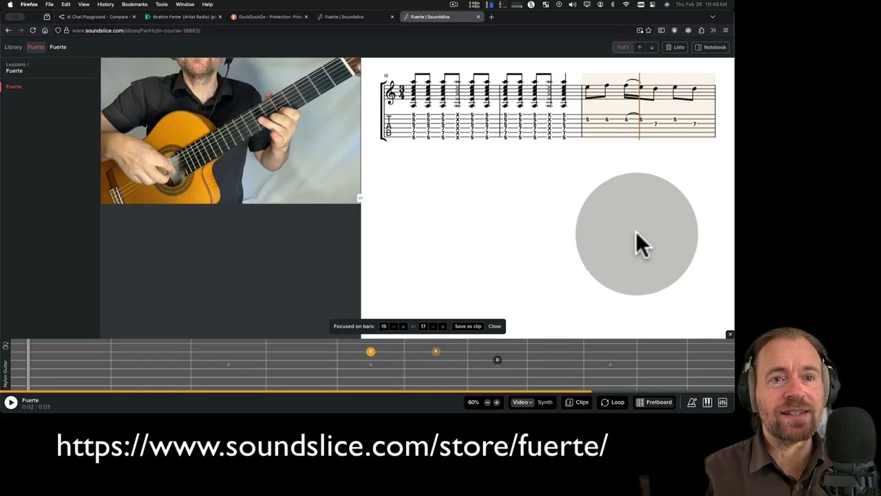Click the Library breadcrumb link
Screen dimensions: 881x496
click(13, 48)
